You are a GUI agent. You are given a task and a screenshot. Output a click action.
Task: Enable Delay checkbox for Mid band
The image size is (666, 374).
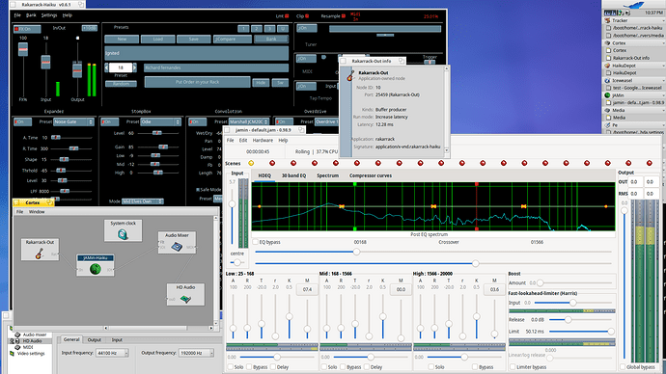click(x=367, y=367)
